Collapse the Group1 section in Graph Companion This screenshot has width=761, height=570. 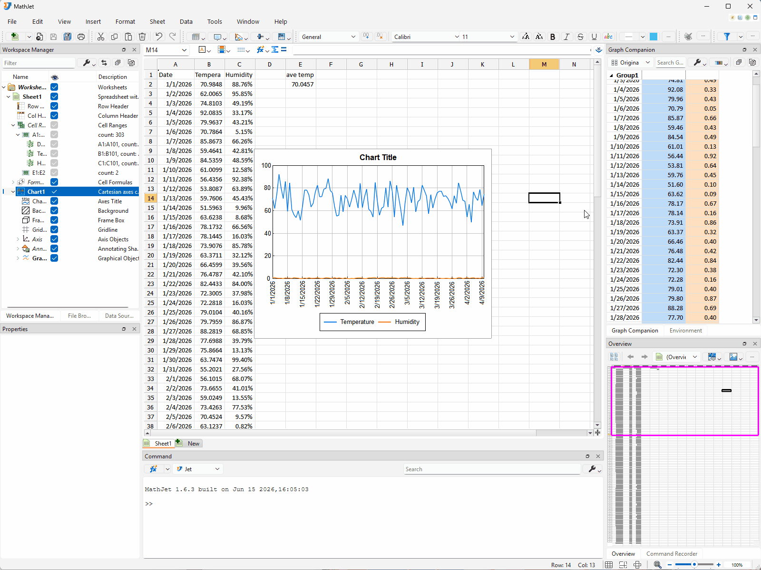pyautogui.click(x=611, y=75)
